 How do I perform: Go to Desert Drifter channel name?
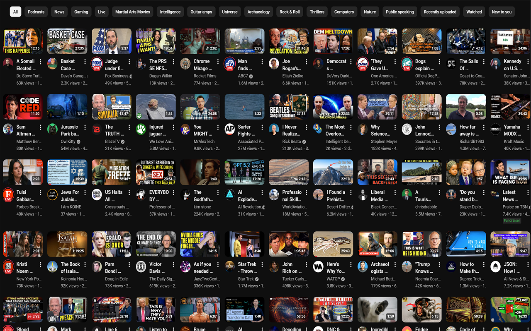coord(339,207)
